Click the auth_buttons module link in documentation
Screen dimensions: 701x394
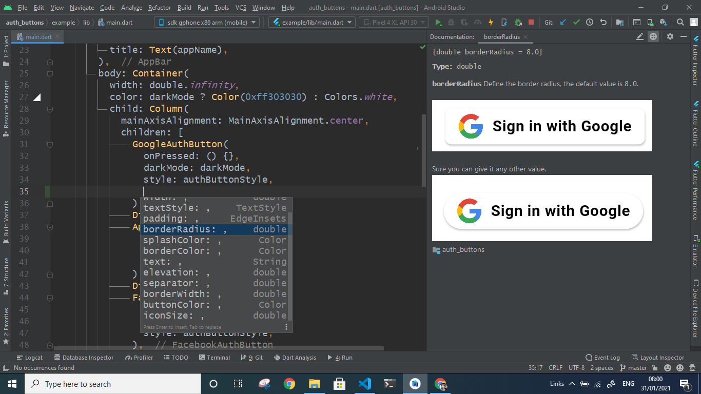click(x=458, y=250)
